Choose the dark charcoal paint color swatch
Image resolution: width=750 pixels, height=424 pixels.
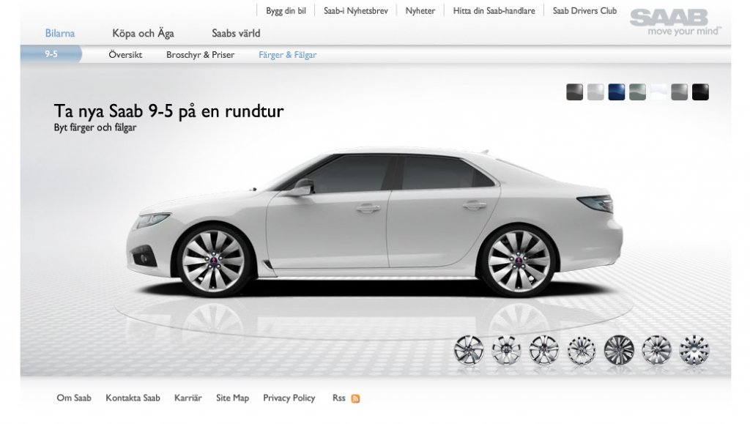[x=574, y=92]
